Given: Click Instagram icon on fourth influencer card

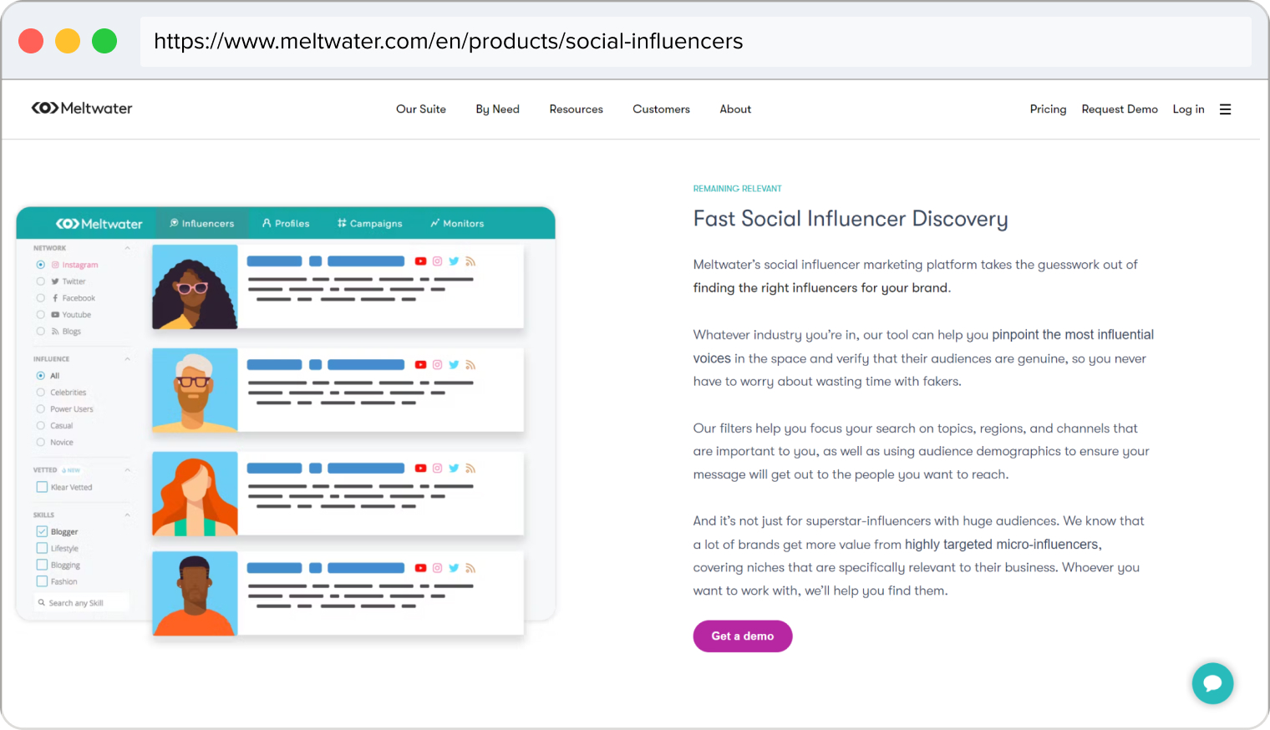Looking at the screenshot, I should point(437,568).
